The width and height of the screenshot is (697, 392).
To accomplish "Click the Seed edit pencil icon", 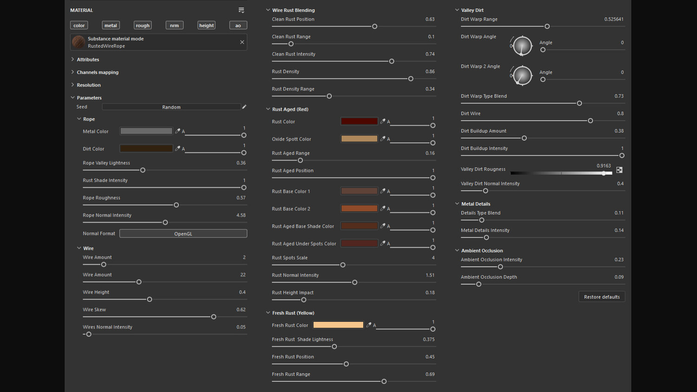I will [x=244, y=107].
